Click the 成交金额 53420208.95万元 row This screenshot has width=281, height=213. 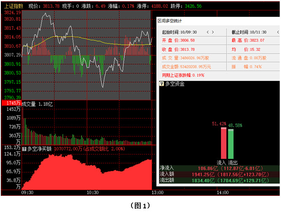[186, 67]
